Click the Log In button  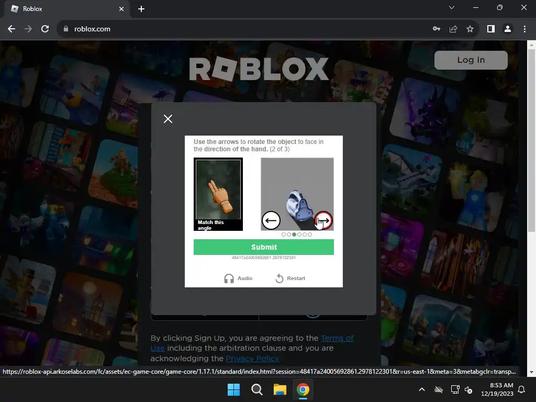click(x=471, y=60)
